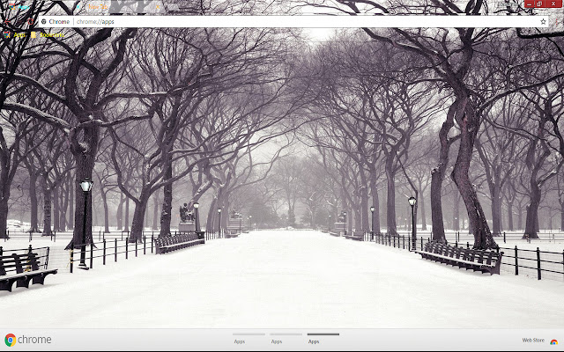Viewport: 564px width, 352px height.
Task: Close the Chrome window
Action: 553,4
